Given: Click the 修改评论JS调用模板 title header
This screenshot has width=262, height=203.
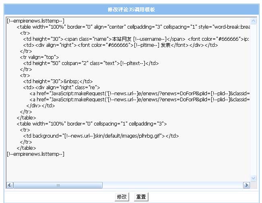Looking at the screenshot, I should (x=131, y=9).
